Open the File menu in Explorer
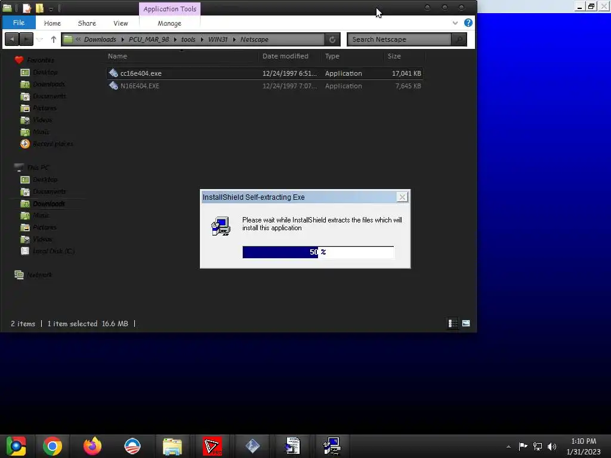The height and width of the screenshot is (458, 611). tap(18, 23)
